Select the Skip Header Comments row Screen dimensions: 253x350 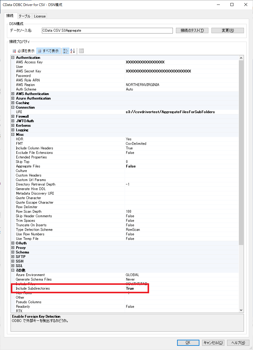click(x=126, y=216)
